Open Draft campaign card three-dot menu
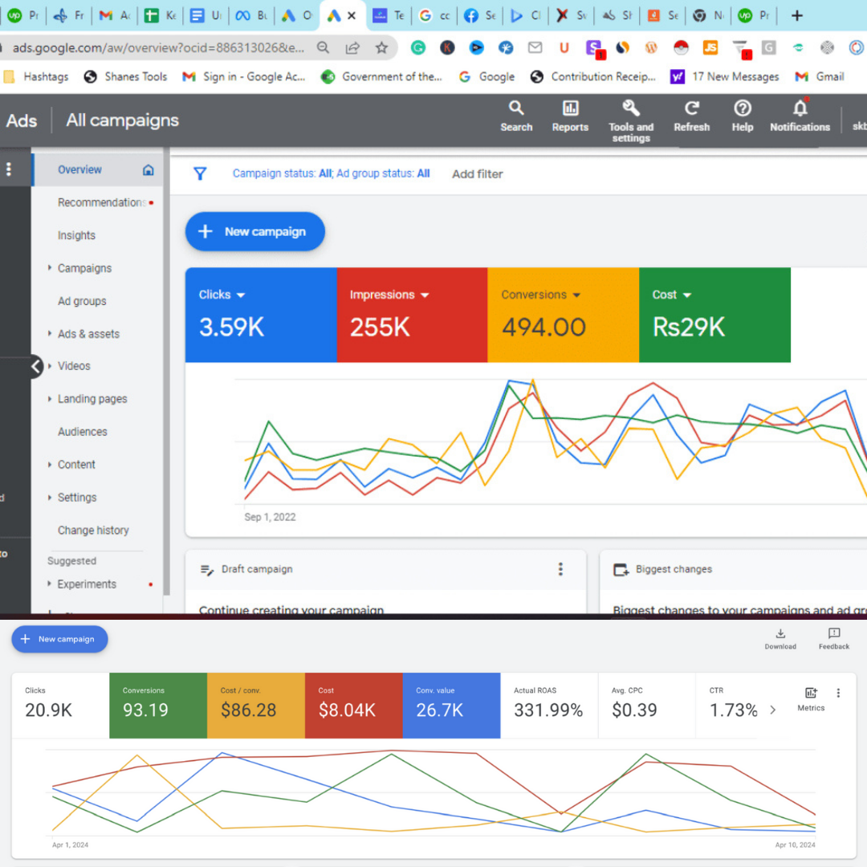 point(560,569)
